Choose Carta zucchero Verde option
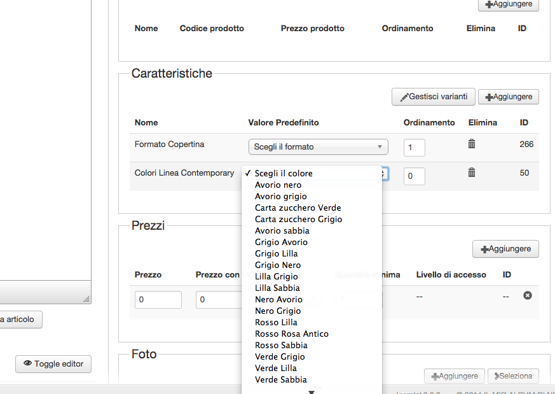The image size is (555, 394). (298, 208)
